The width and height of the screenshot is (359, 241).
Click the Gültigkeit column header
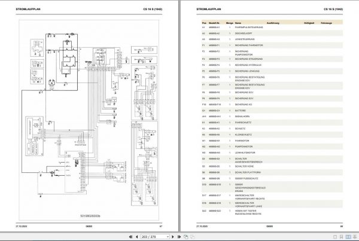tap(309, 23)
